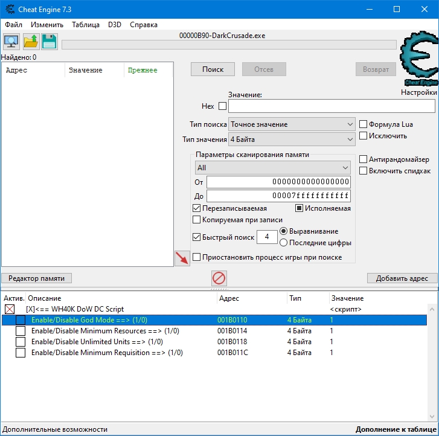Check Приостановить процесс игры при поиске
The height and width of the screenshot is (436, 439).
(x=196, y=257)
